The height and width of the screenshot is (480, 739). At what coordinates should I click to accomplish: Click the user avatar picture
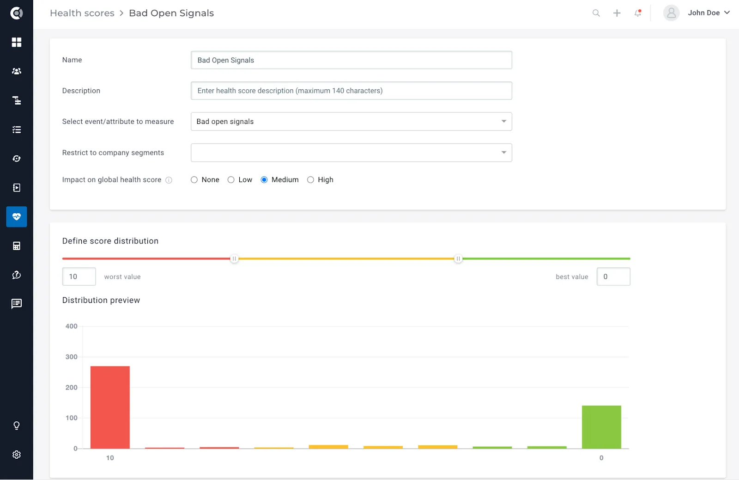671,13
